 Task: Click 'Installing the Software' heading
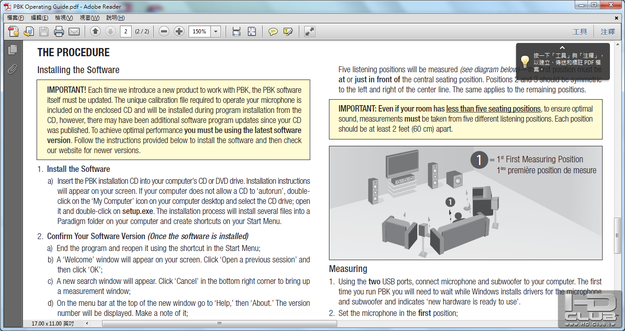pyautogui.click(x=78, y=70)
